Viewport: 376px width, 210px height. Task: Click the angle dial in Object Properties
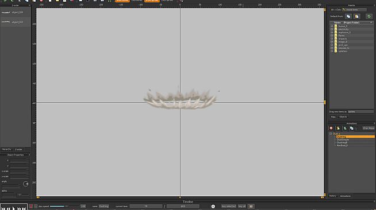[26, 184]
